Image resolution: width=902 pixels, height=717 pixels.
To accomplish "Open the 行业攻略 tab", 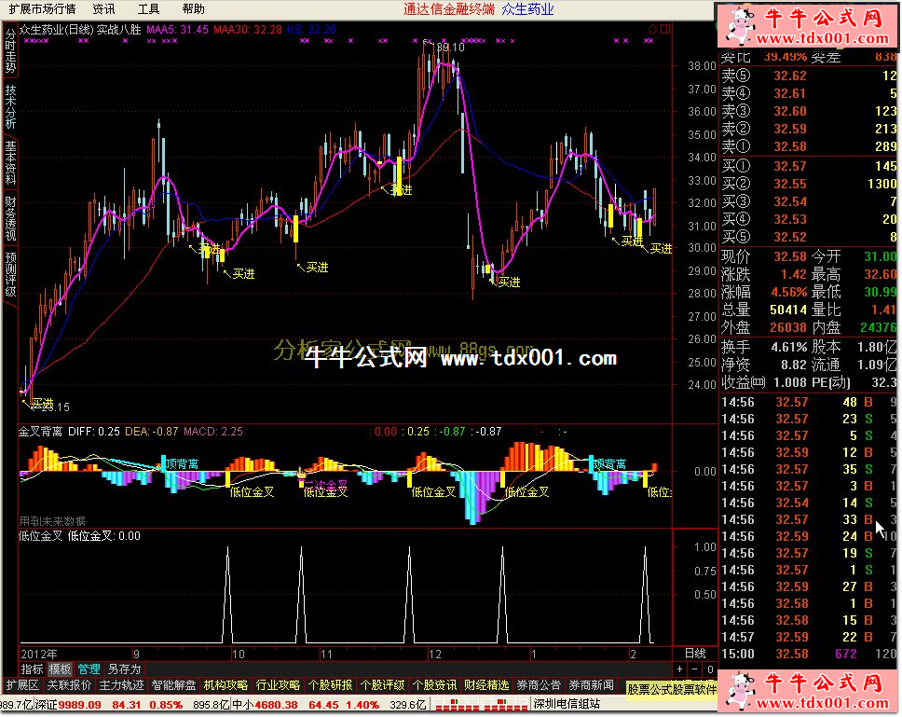I will tap(278, 685).
